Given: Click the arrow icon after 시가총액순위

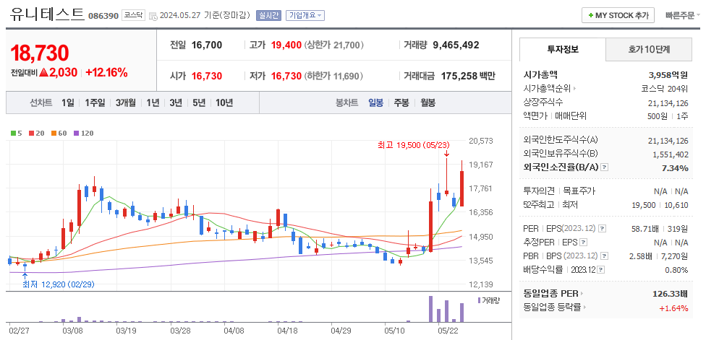Looking at the screenshot, I should 574,89.
